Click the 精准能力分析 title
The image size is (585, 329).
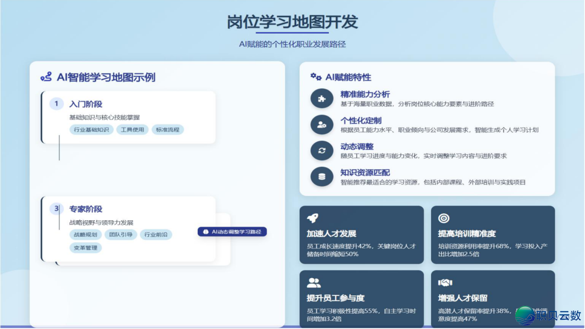pyautogui.click(x=365, y=94)
